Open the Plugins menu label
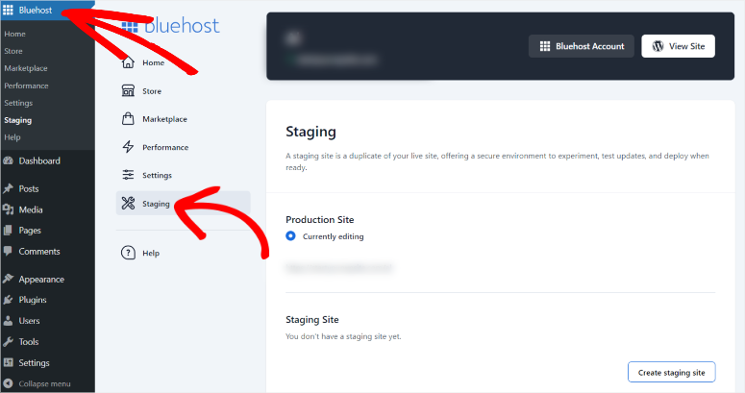The height and width of the screenshot is (393, 745). [33, 300]
